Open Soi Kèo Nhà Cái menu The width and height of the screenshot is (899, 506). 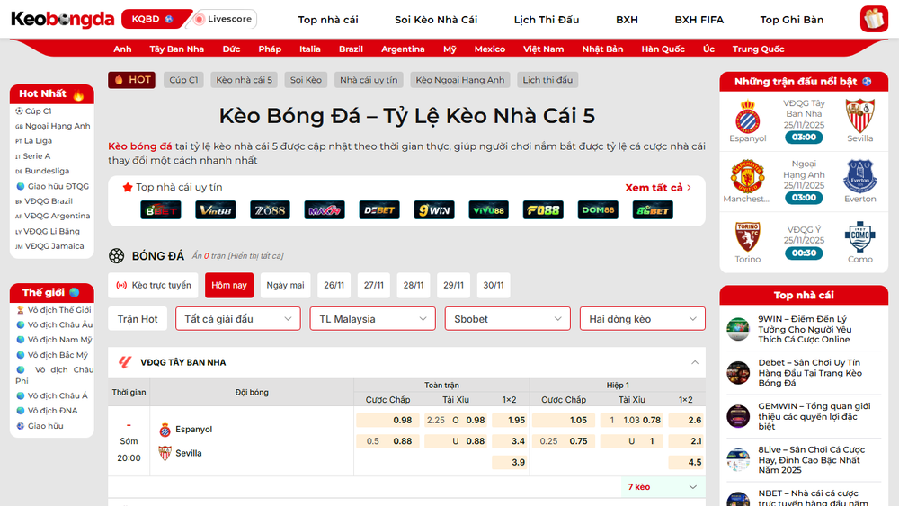tap(436, 20)
